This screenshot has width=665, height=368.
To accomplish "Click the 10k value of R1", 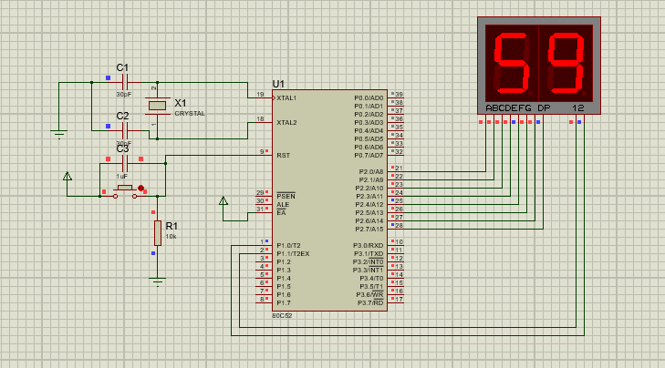I will tap(171, 236).
